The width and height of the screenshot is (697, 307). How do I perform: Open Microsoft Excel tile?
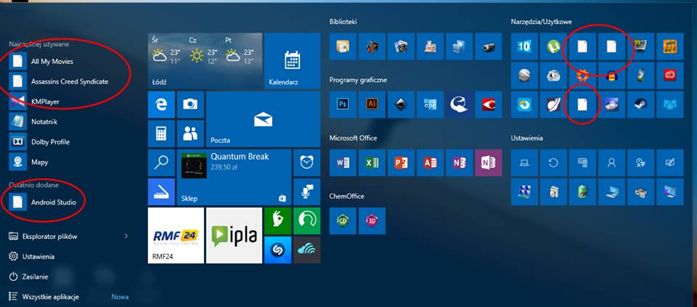(x=372, y=163)
